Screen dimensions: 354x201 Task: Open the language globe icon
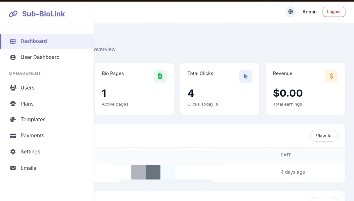[x=291, y=12]
